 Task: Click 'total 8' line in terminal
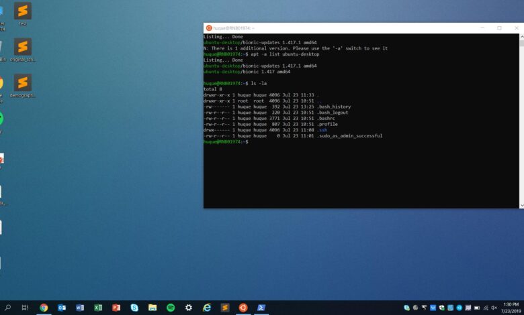(x=213, y=89)
